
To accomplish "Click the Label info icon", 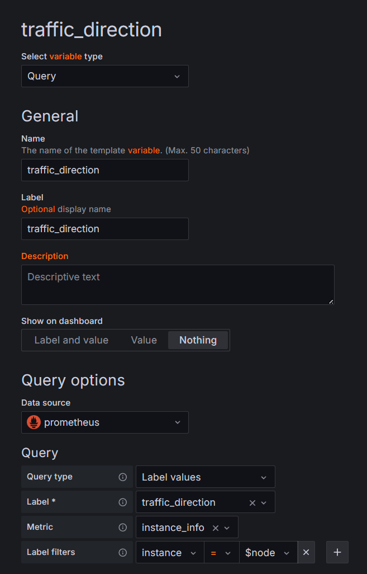I will (x=123, y=502).
